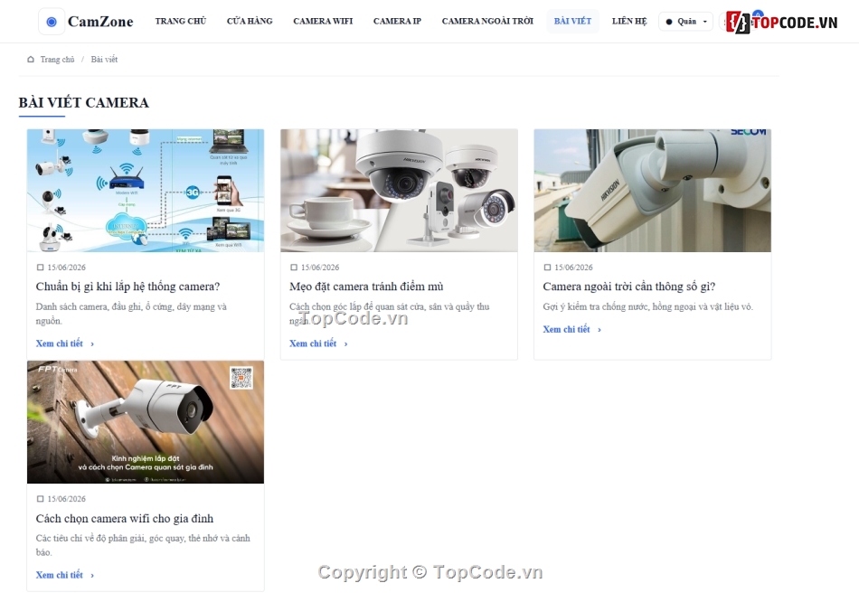Click description 'Các tiêu chí về độ phân giải'
This screenshot has width=859, height=602.
point(143,545)
